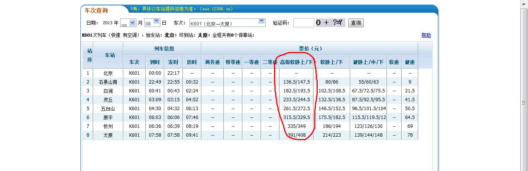Focus the 验证码 input field
528x171 pixels.
304,23
